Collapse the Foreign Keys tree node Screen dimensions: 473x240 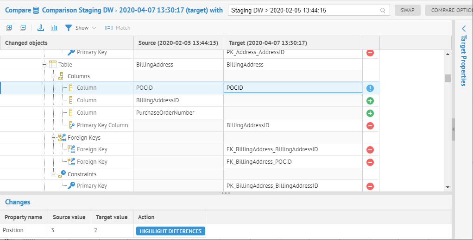click(54, 137)
